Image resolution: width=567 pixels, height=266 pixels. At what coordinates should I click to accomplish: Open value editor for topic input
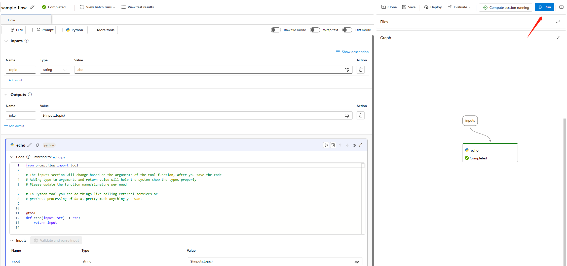tap(347, 70)
